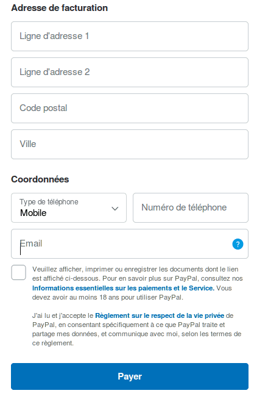Click the Adresse de facturation heading
Viewport: 268px width, 396px height.
60,8
